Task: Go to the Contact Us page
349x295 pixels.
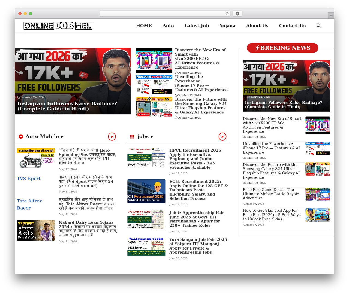Action: click(x=292, y=26)
